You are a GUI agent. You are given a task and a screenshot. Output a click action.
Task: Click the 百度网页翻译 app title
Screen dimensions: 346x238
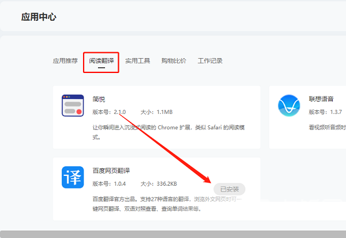(112, 171)
